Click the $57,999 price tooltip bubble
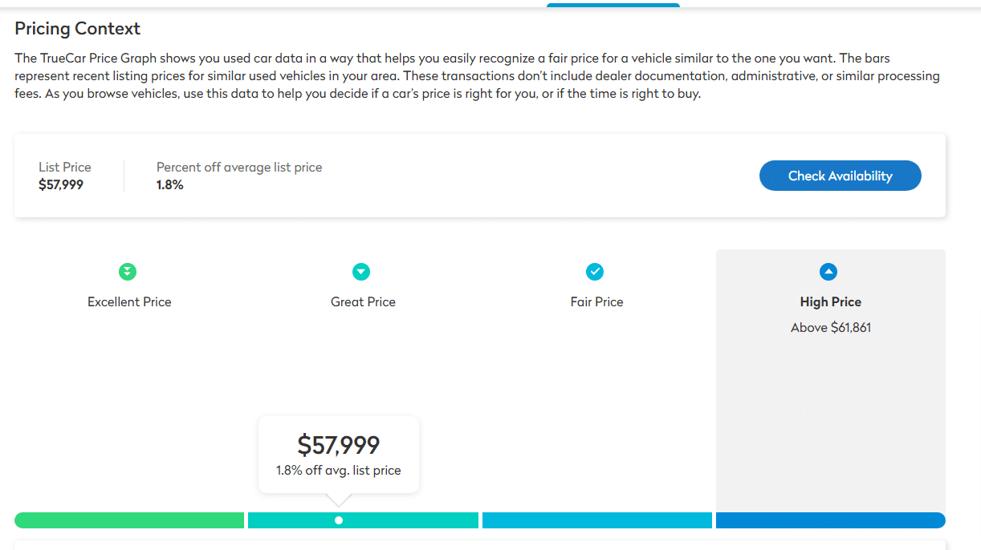The width and height of the screenshot is (981, 550). 339,455
